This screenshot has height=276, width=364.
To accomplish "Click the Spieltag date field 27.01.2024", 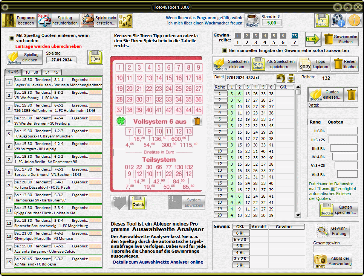I will tap(61, 60).
